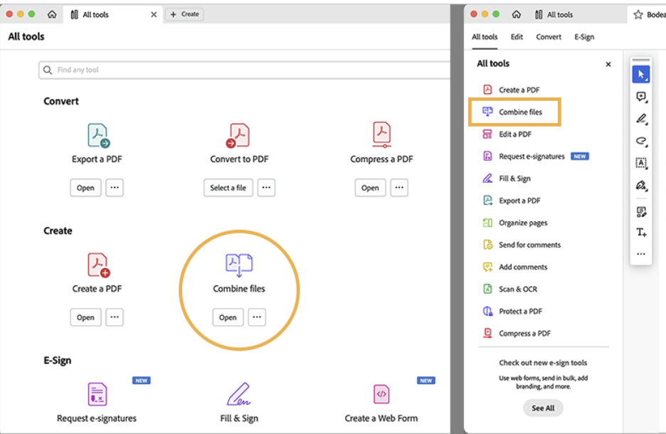Screen dimensions: 666x434
Task: Choose Fill & Sign in side panel list
Action: pos(507,179)
